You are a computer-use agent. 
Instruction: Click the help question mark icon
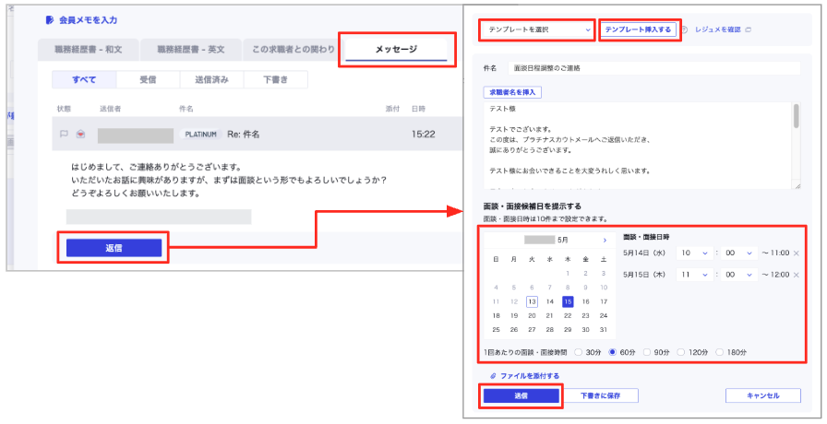685,30
